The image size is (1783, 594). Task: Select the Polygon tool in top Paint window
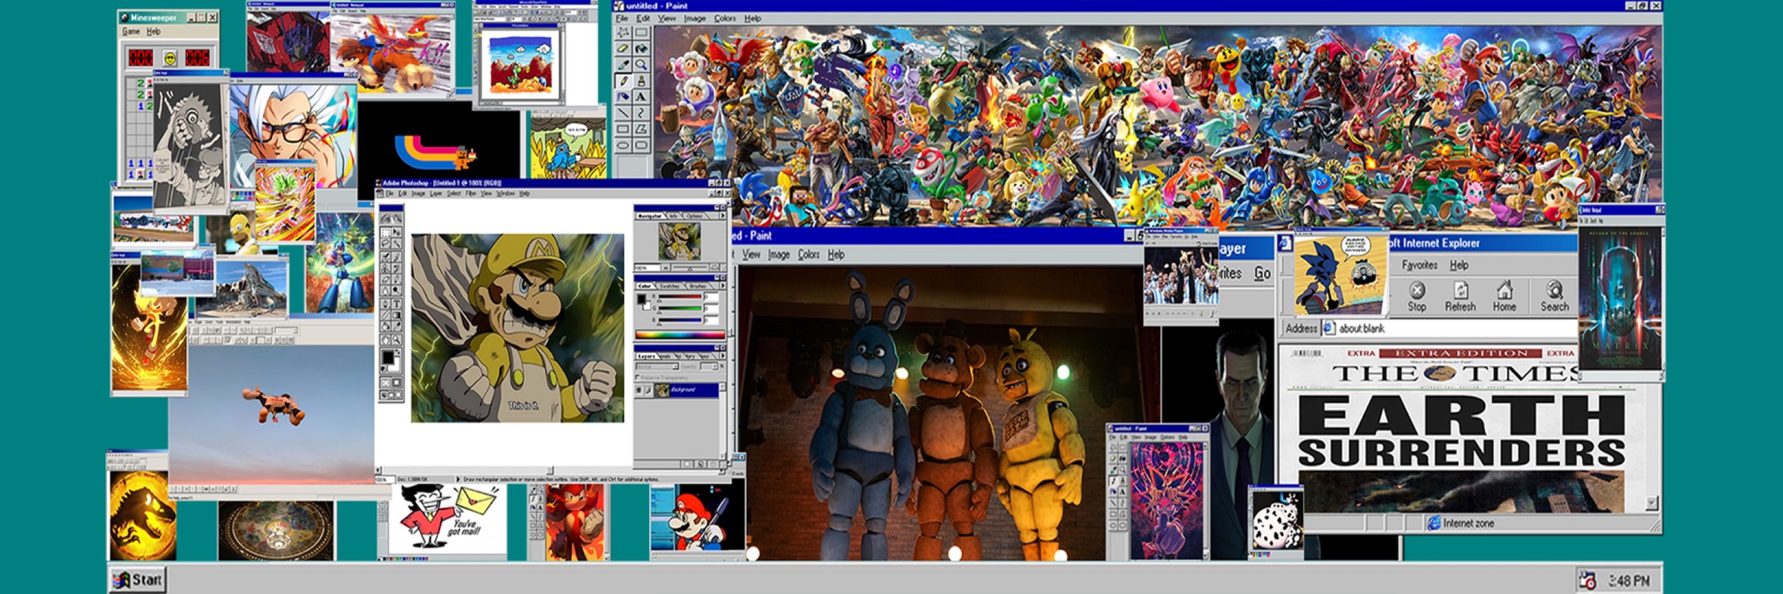click(641, 129)
